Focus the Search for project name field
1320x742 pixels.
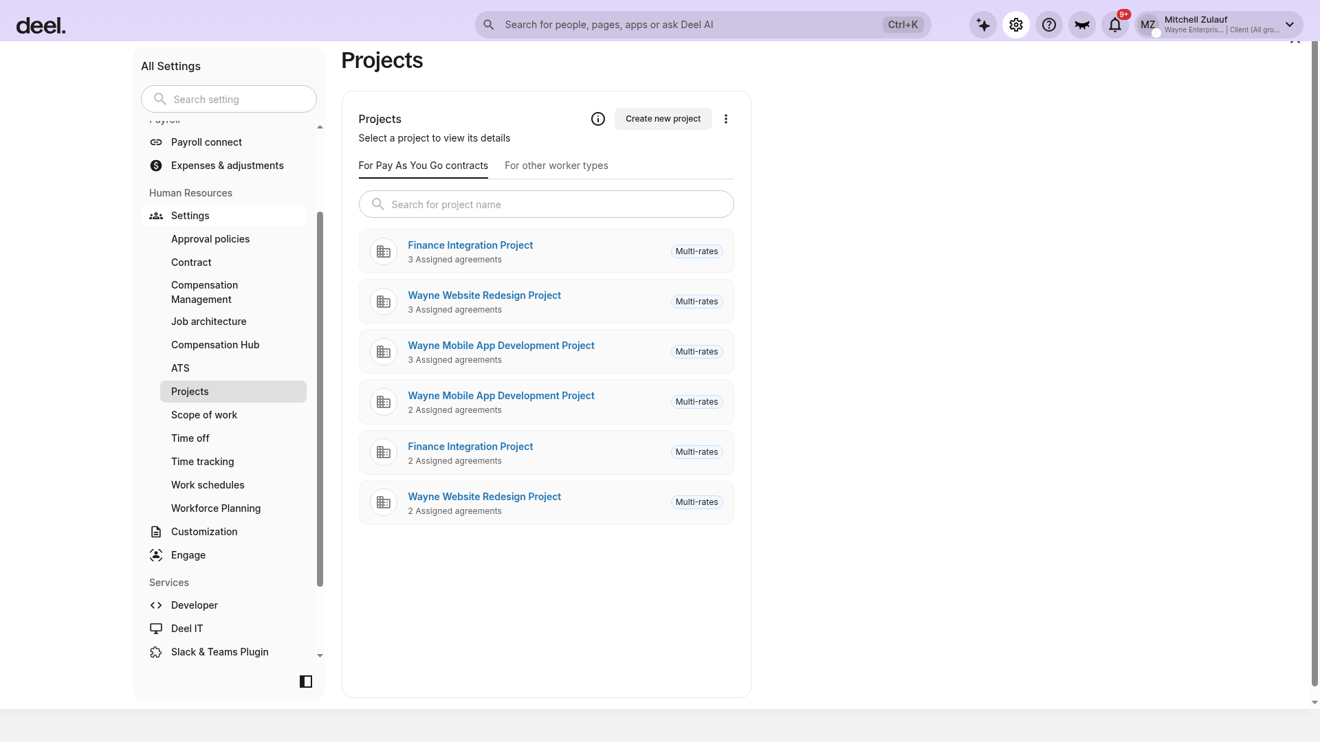click(547, 204)
